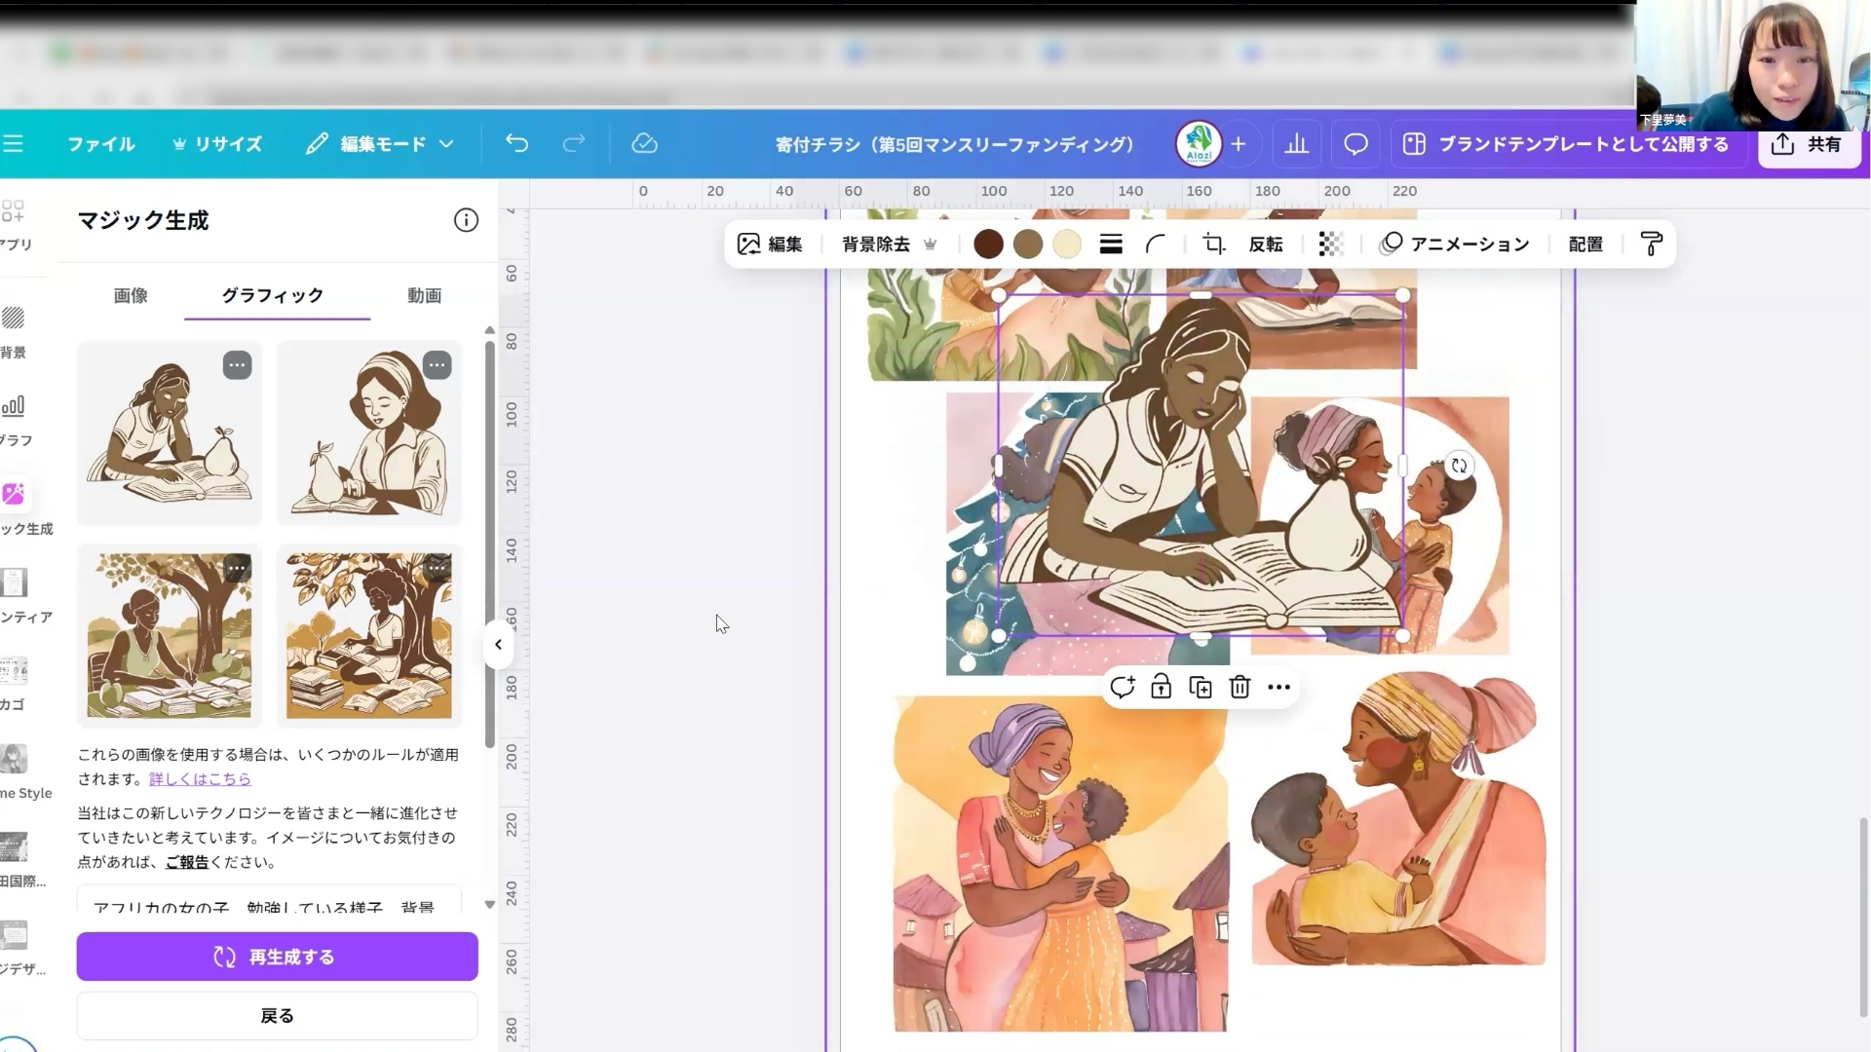Select the tan brown color swatch
Screen dimensions: 1871x1052
click(x=1028, y=244)
